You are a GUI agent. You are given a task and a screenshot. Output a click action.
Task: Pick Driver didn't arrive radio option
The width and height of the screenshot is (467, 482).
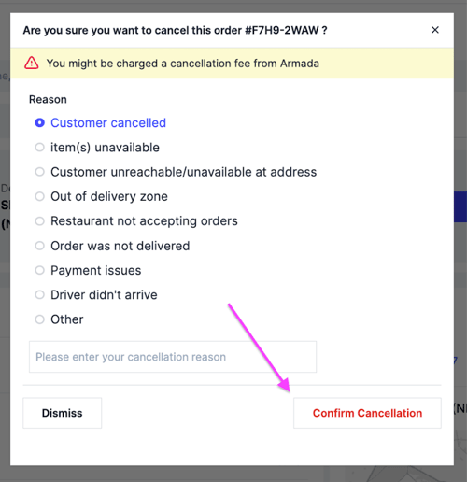[39, 295]
